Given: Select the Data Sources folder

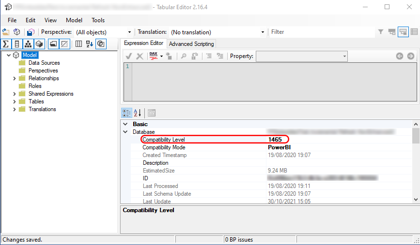Looking at the screenshot, I should coord(44,63).
